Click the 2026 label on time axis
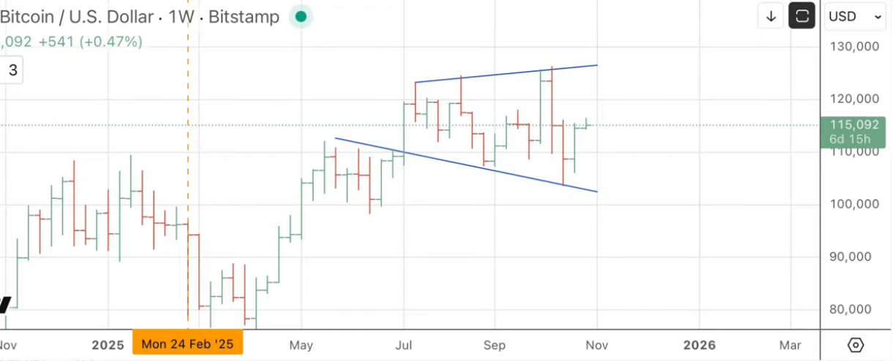The image size is (894, 361). [699, 344]
